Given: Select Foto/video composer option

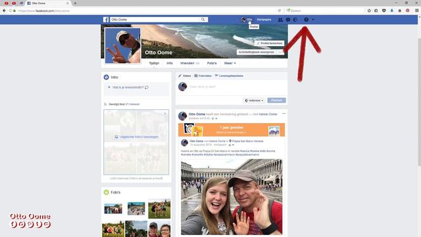Looking at the screenshot, I should click(x=203, y=76).
